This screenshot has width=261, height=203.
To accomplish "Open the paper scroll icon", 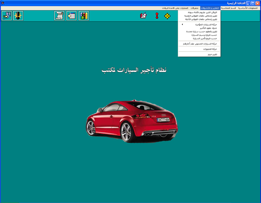I will click(59, 16).
